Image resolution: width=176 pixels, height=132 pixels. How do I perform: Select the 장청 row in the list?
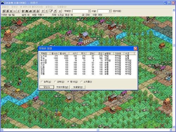(88, 69)
